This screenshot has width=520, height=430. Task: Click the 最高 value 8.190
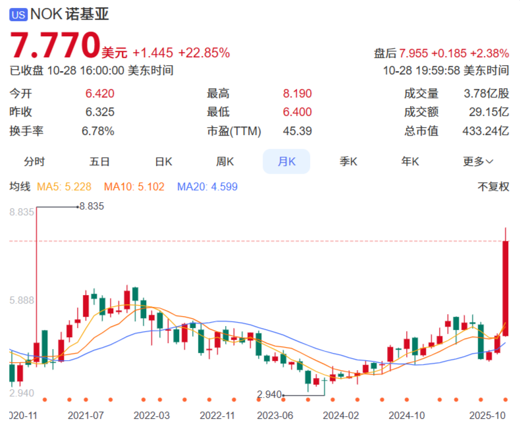[x=297, y=94]
